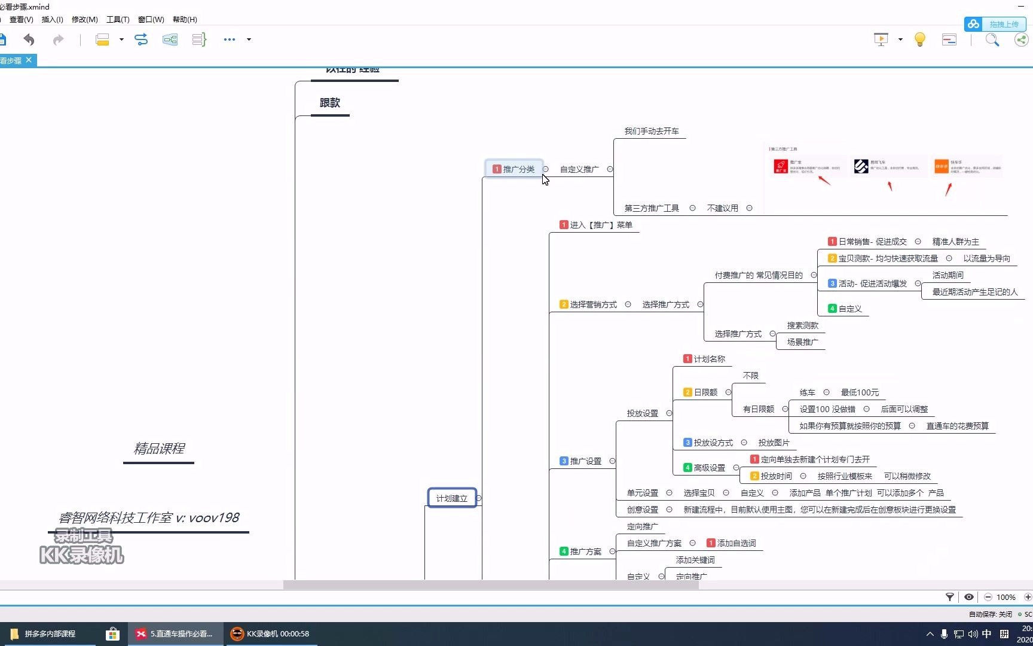This screenshot has height=646, width=1033.
Task: Open dropdown arrow beside presentation icon
Action: [900, 39]
